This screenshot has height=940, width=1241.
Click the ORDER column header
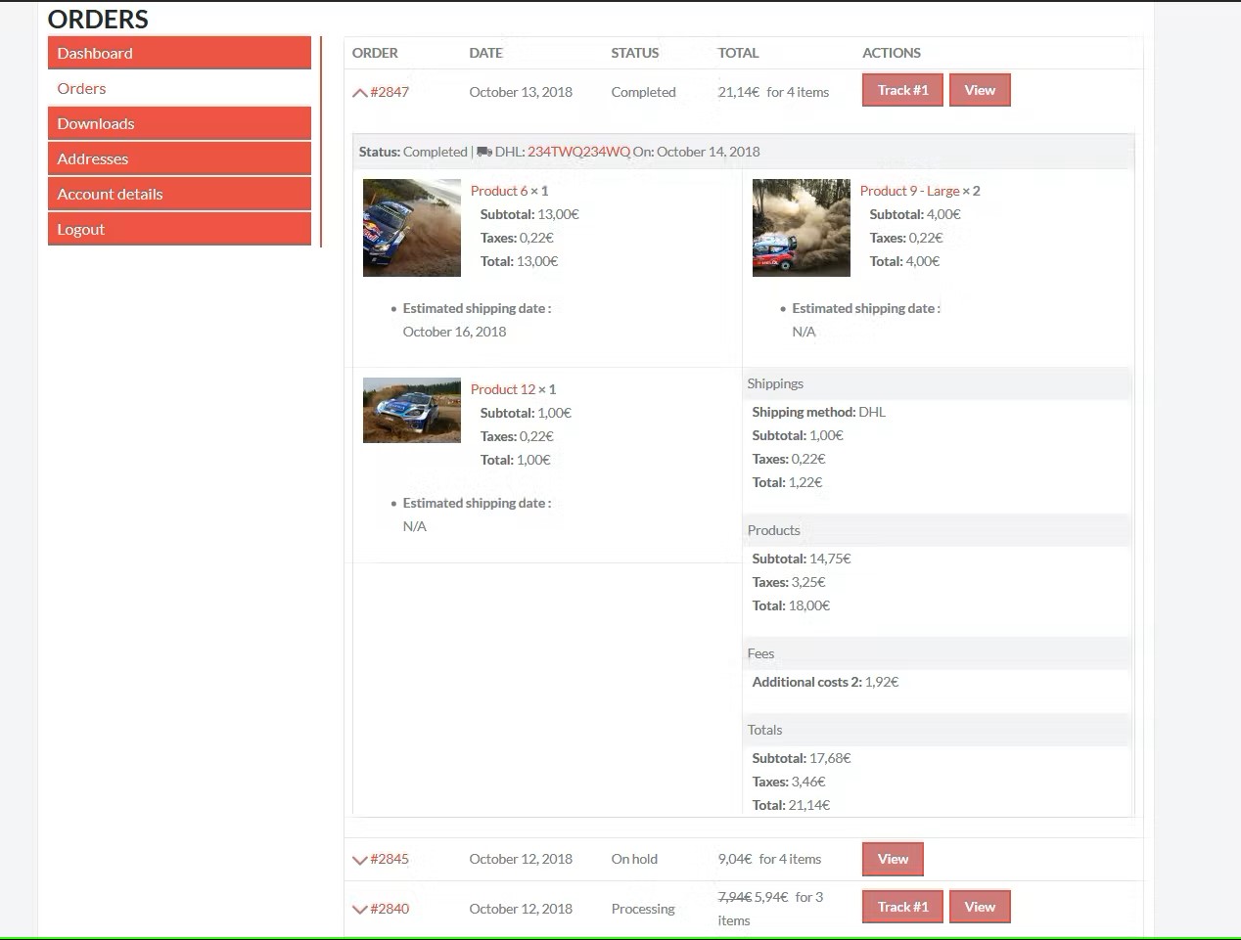coord(375,53)
